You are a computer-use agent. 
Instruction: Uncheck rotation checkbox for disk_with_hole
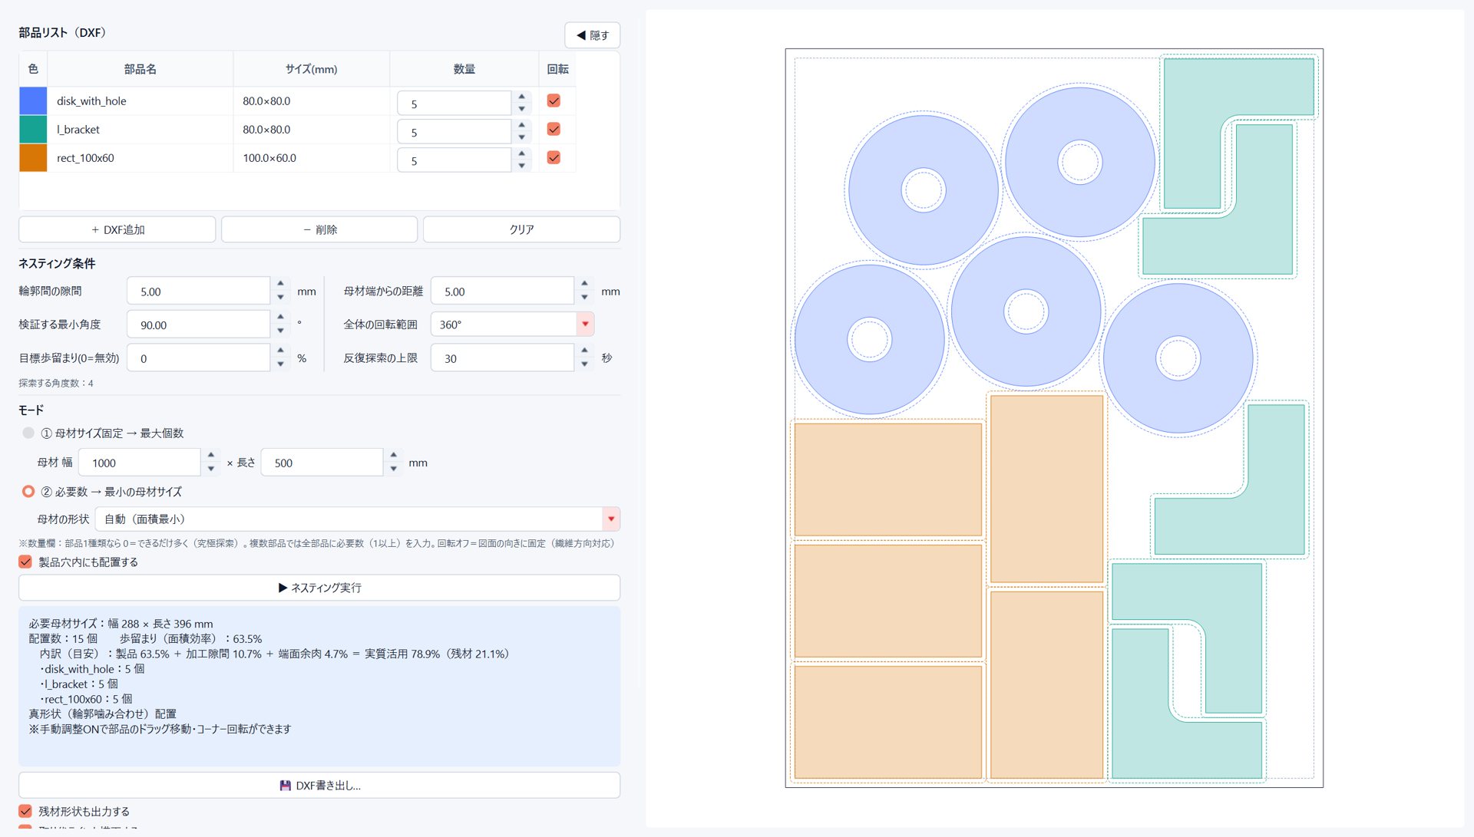click(554, 101)
